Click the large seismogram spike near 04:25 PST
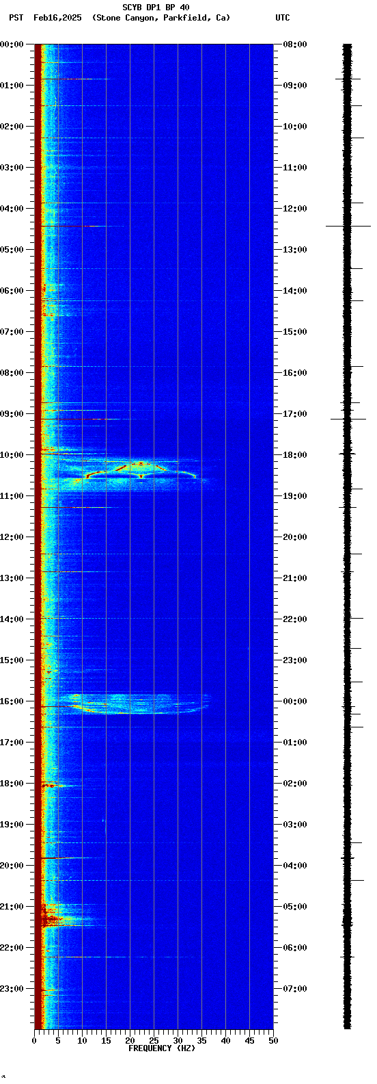Viewport: 377px width, 1084px height. point(348,226)
